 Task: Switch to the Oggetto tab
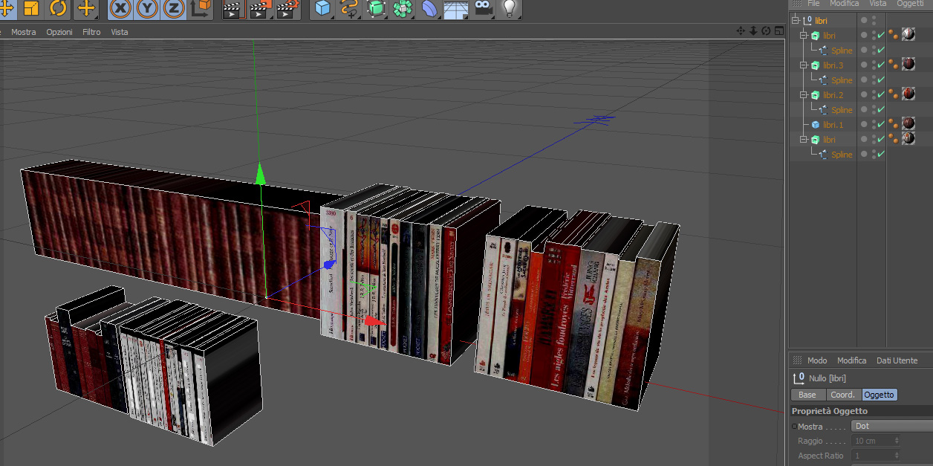(x=880, y=395)
